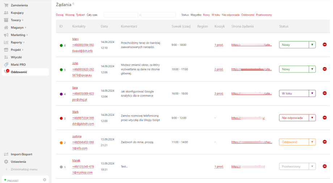333x183 pixels.
Task: Collapse sidebar with Zminimalizuj menu
Action: click(x=24, y=169)
